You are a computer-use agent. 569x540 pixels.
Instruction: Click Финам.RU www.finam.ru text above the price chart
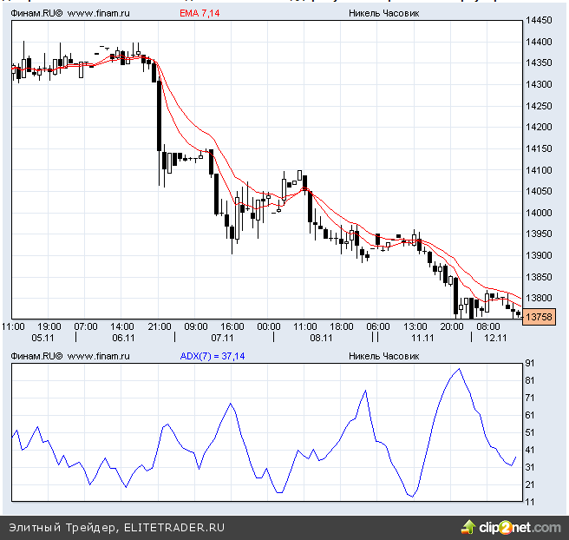click(x=69, y=14)
